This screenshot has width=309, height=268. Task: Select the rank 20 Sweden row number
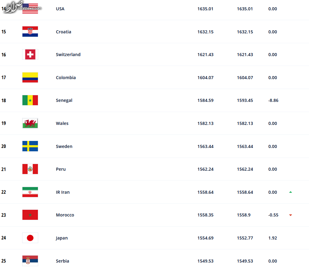(x=4, y=146)
